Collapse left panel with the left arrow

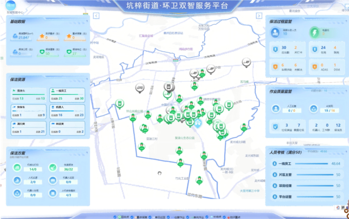pos(96,16)
